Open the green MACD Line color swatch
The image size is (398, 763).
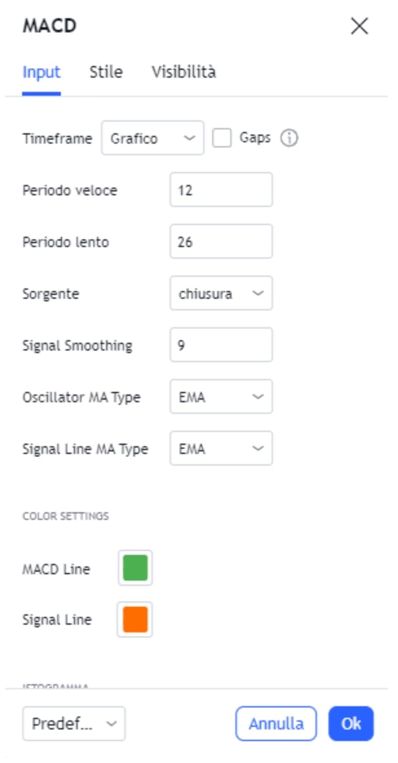136,568
